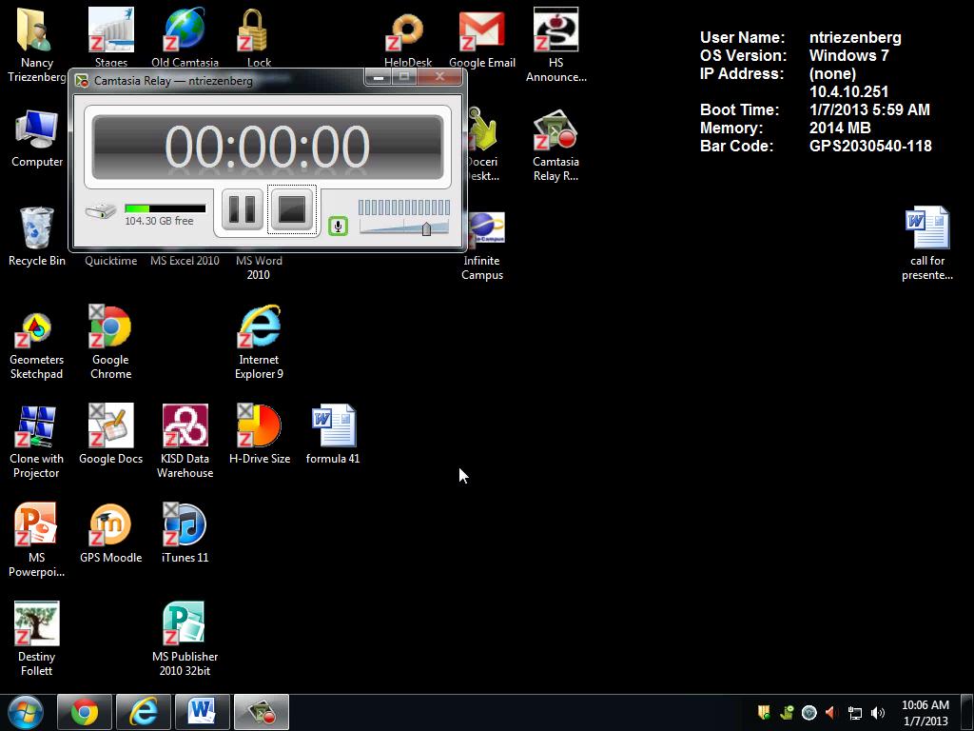
Task: Toggle the microphone button in Camtasia Relay
Action: (338, 227)
